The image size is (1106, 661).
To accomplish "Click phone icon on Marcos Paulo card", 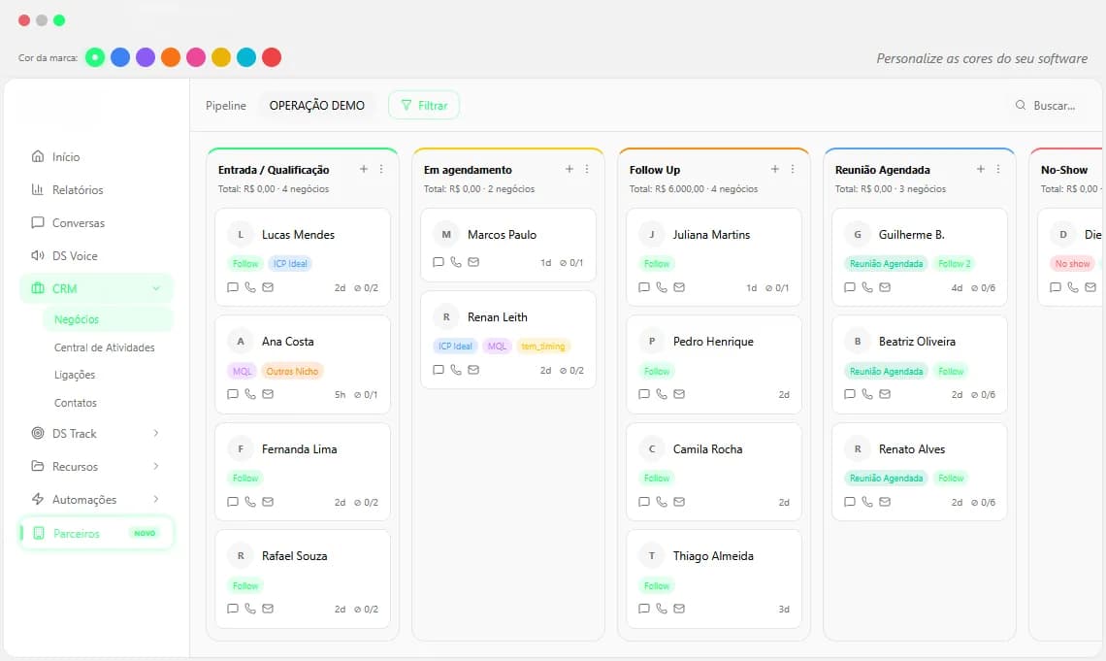I will tap(456, 262).
